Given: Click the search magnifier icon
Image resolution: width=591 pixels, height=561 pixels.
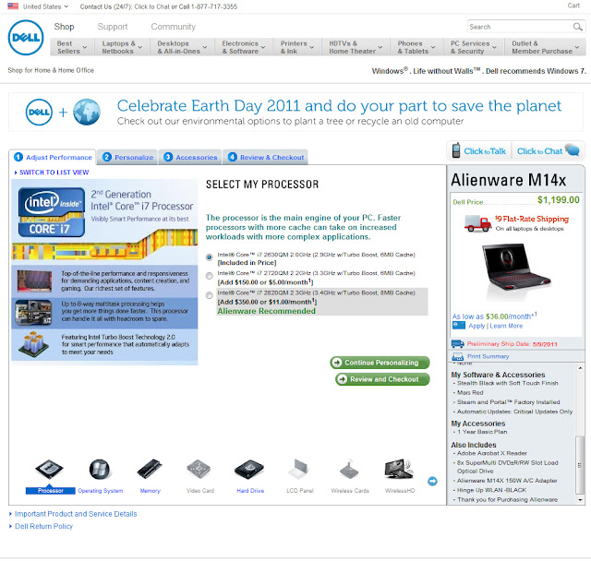Looking at the screenshot, I should pyautogui.click(x=577, y=27).
